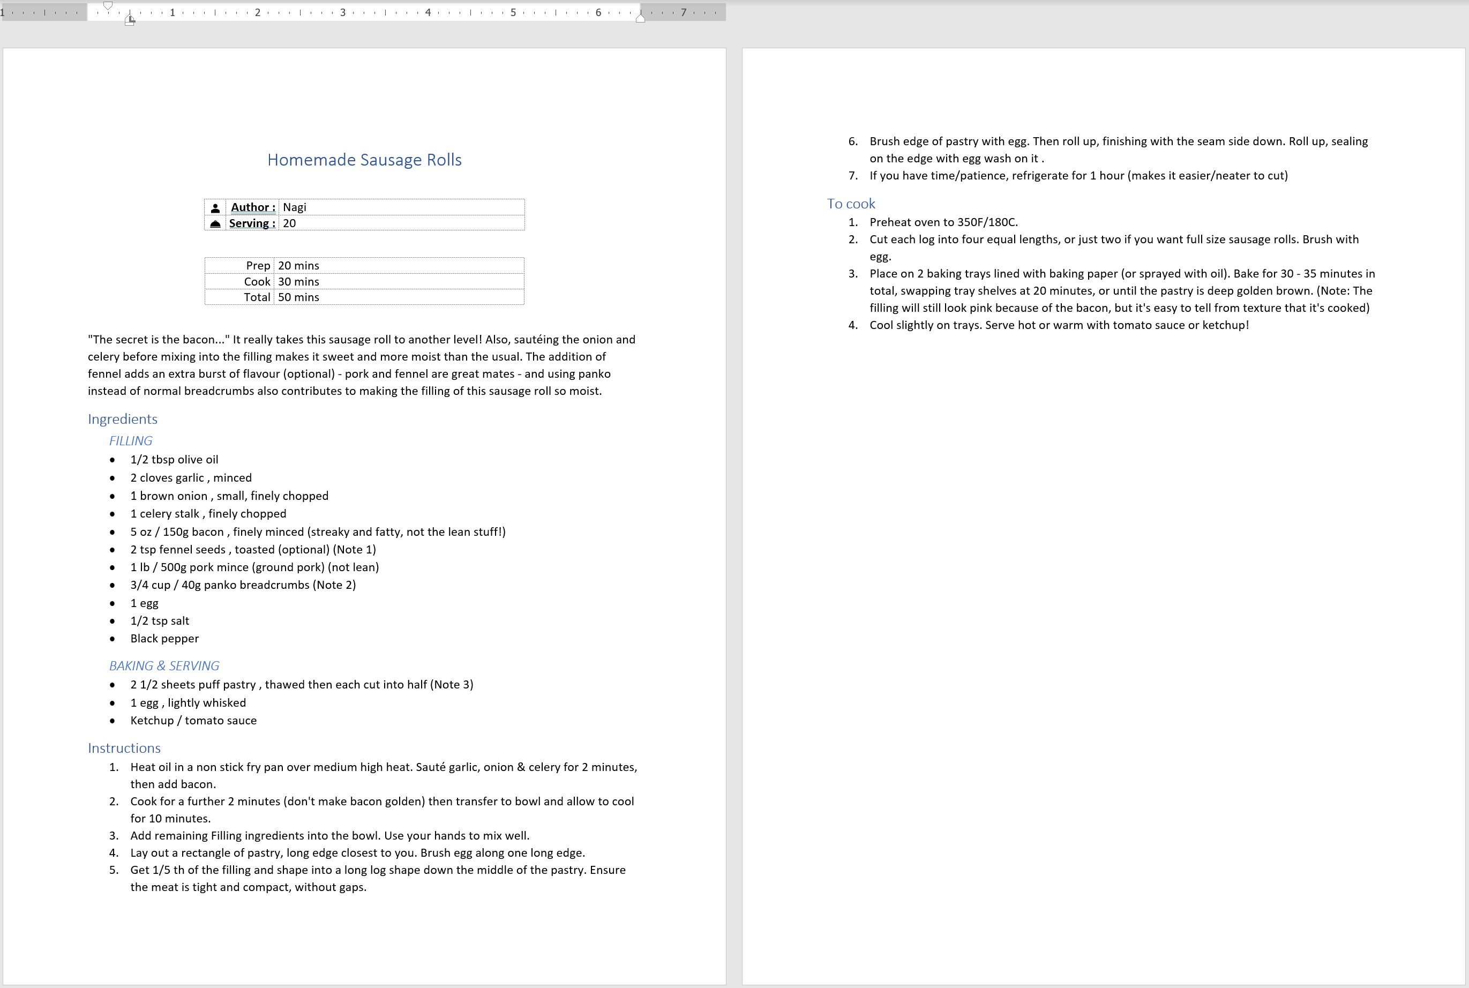Image resolution: width=1469 pixels, height=988 pixels.
Task: Click the hanging indent marker on ruler
Action: (x=130, y=18)
